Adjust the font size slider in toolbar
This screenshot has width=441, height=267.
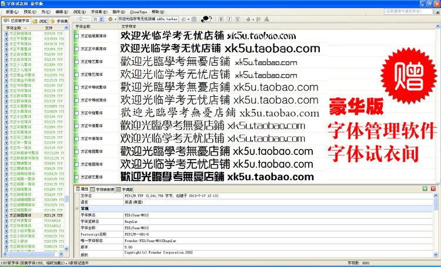[x=83, y=19]
